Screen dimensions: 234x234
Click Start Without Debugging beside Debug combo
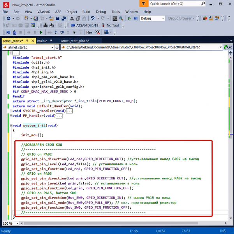[129, 18]
